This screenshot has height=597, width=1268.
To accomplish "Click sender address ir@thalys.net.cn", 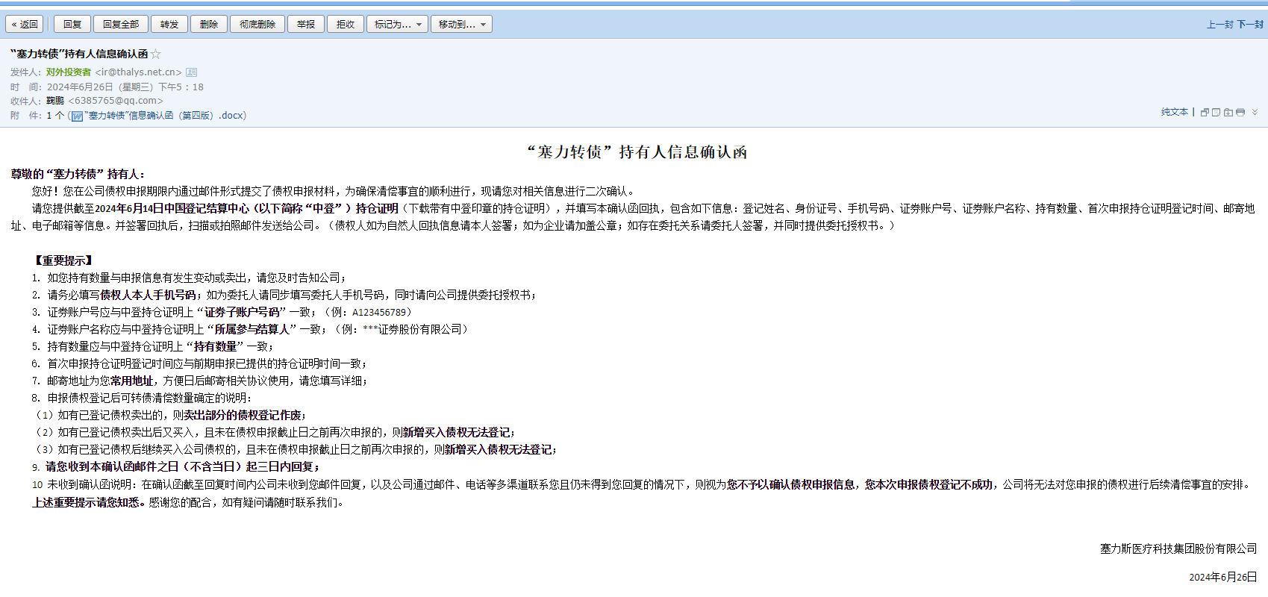I will (139, 72).
